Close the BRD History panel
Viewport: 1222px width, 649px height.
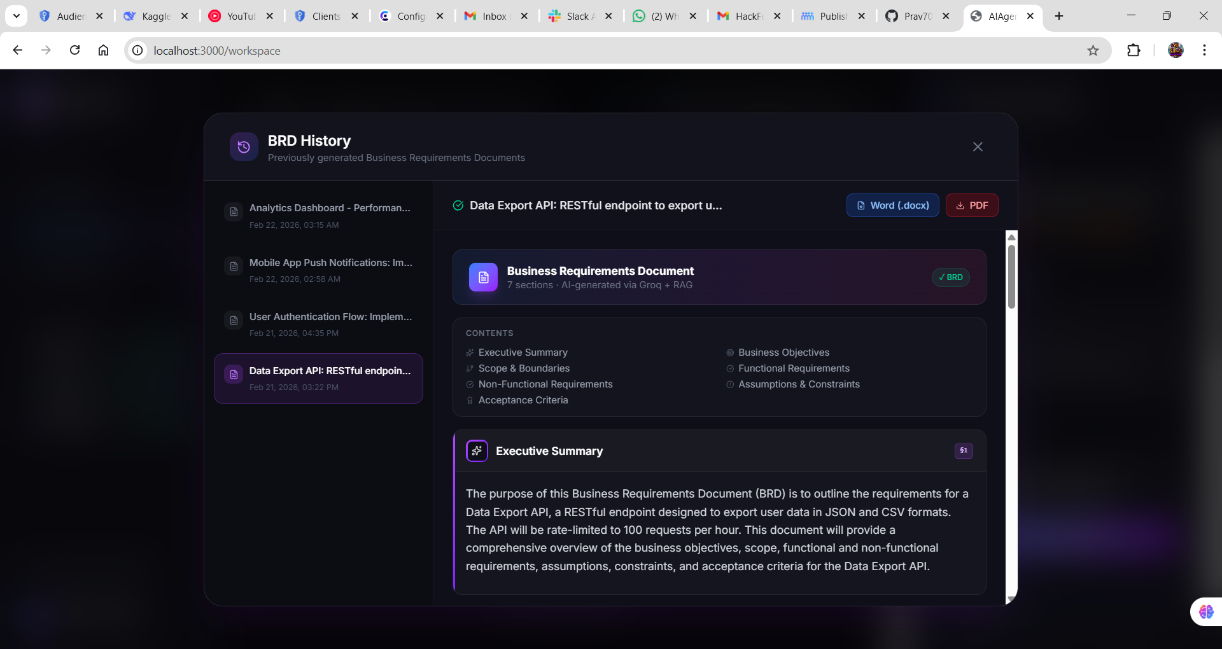tap(978, 146)
